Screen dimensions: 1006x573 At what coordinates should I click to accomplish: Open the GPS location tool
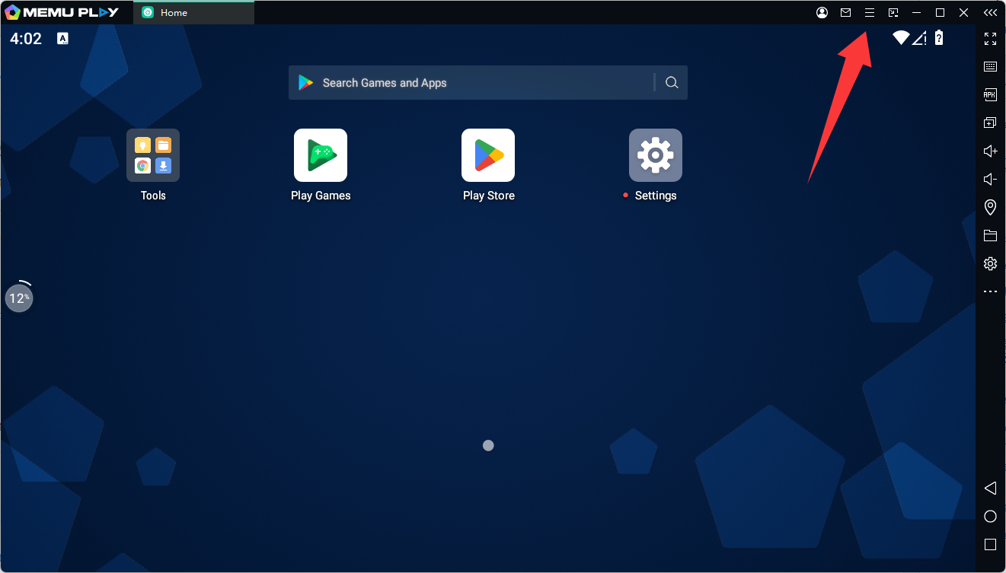point(990,208)
